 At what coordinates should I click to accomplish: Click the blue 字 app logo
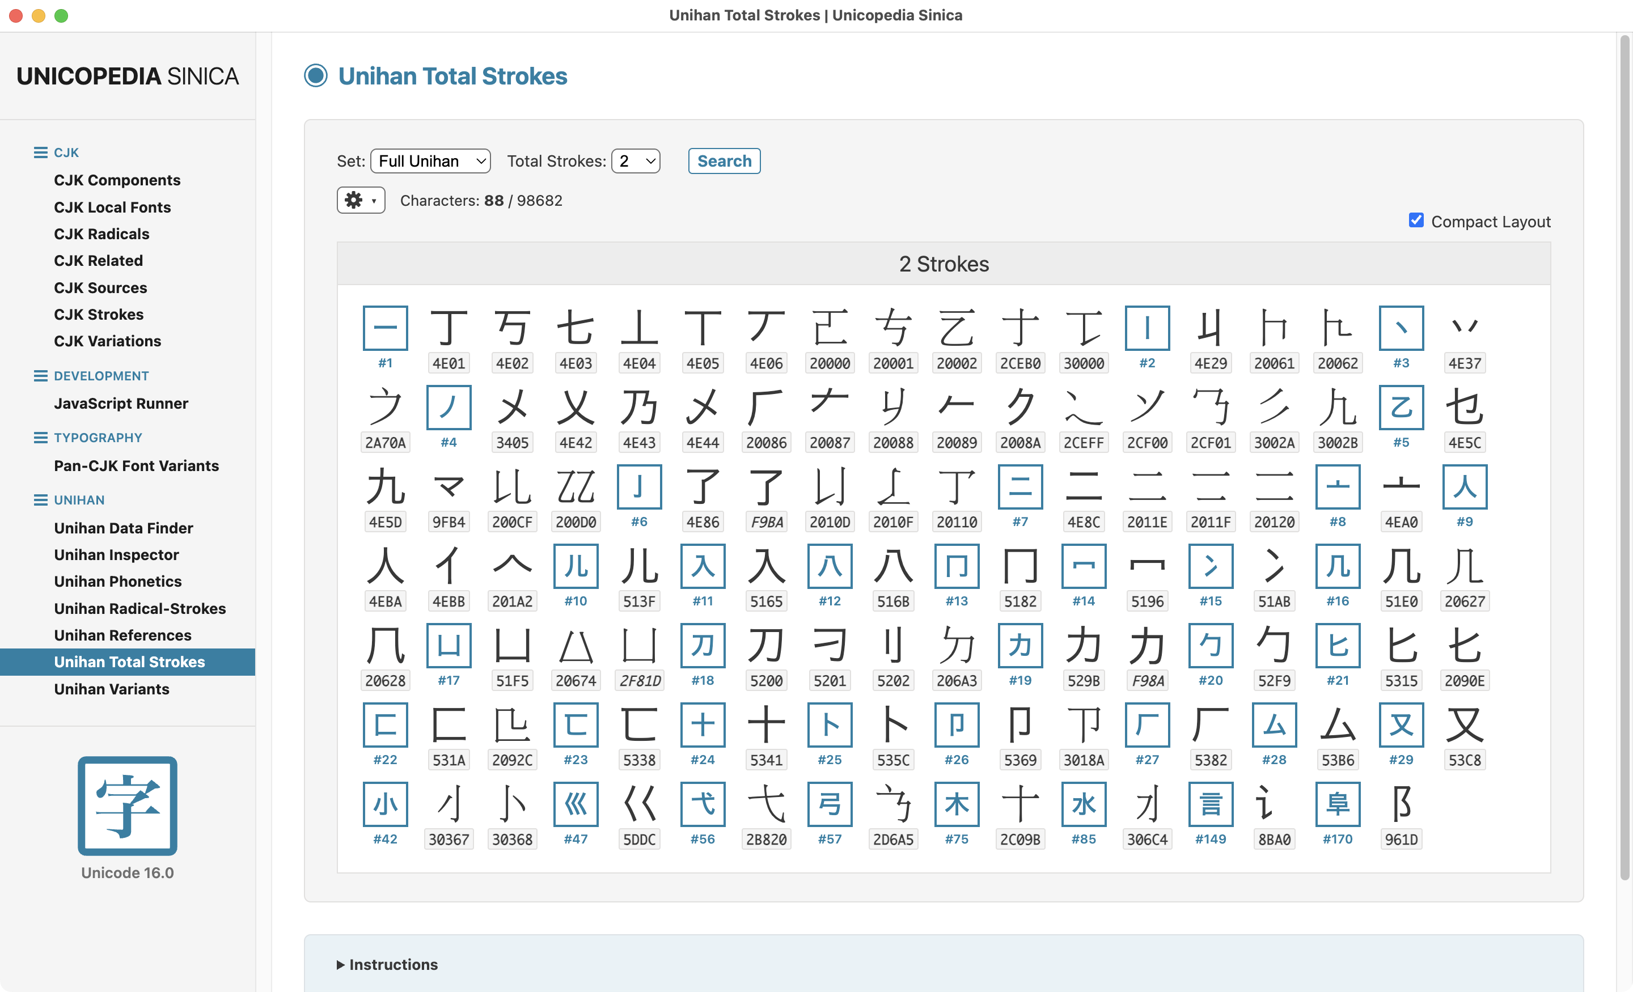(x=127, y=805)
